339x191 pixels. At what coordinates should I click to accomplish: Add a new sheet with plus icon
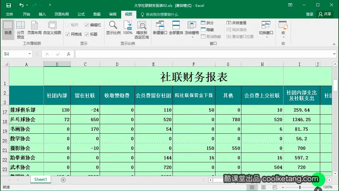[63, 180]
